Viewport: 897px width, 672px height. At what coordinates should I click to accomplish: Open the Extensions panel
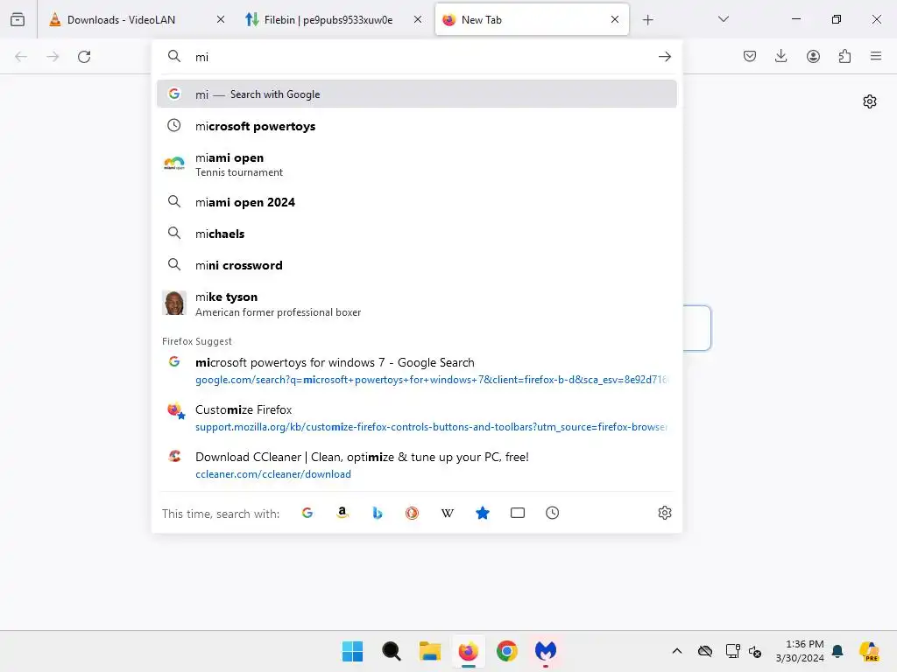click(x=844, y=56)
